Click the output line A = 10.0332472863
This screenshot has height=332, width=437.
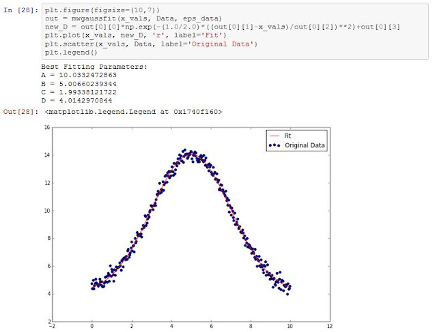tap(79, 75)
